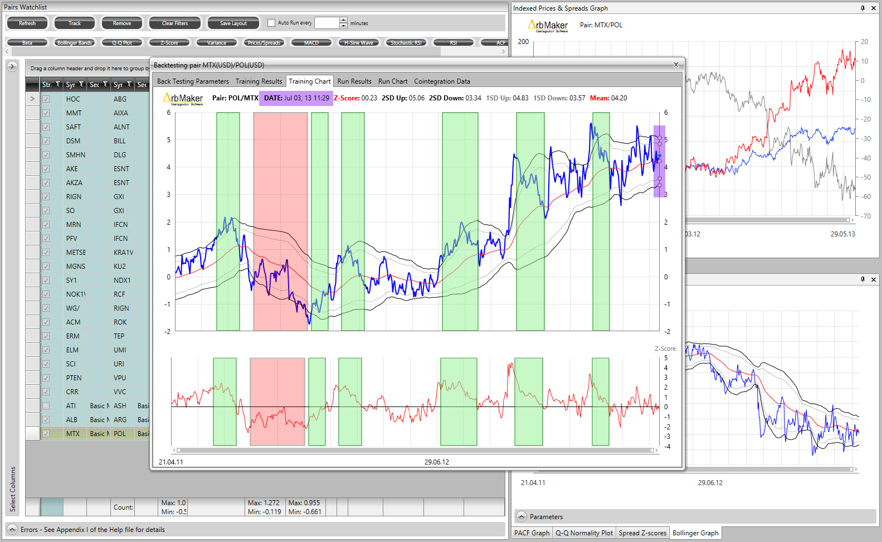Image resolution: width=882 pixels, height=542 pixels.
Task: Toggle the checkbox in the MTX row
Action: [46, 433]
